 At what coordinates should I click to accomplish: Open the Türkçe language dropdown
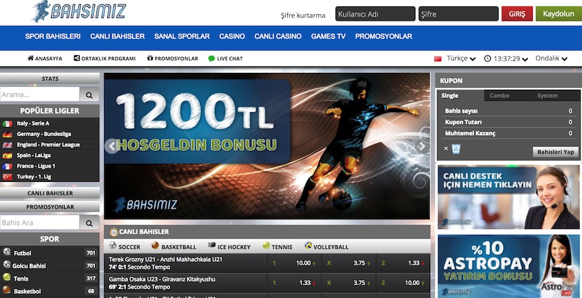pyautogui.click(x=461, y=59)
